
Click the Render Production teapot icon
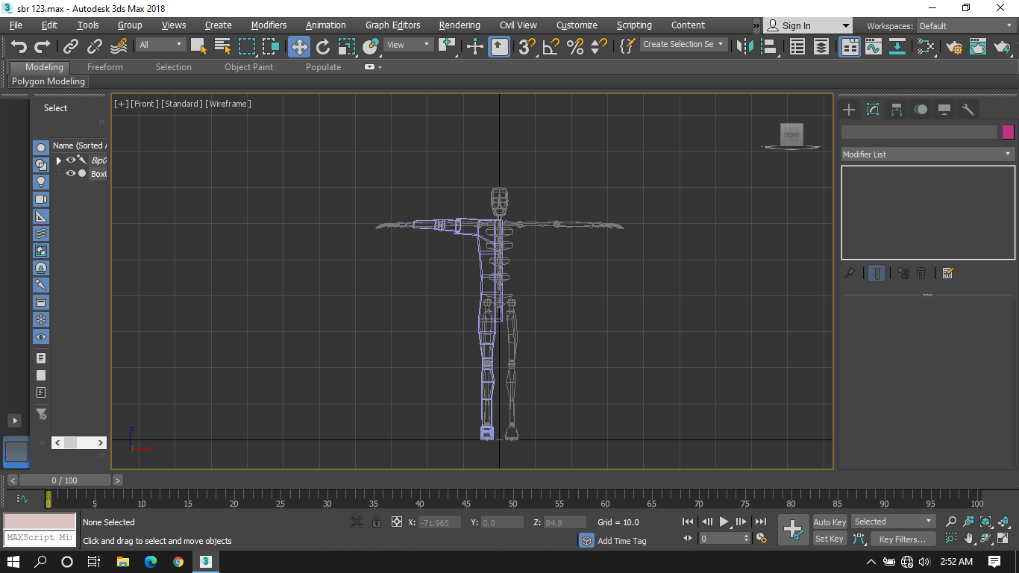(x=1002, y=46)
